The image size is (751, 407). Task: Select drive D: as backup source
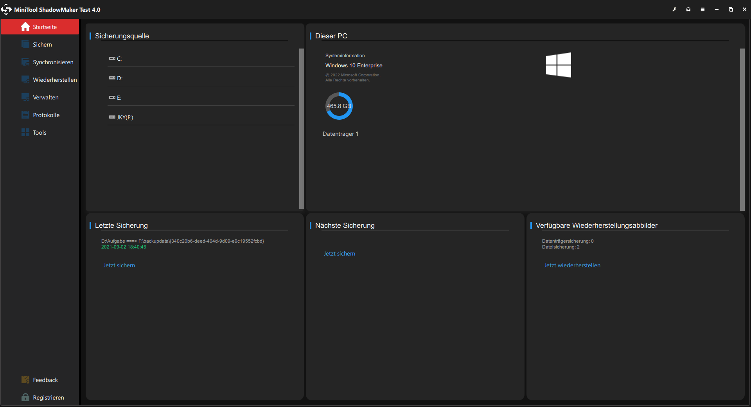tap(201, 78)
